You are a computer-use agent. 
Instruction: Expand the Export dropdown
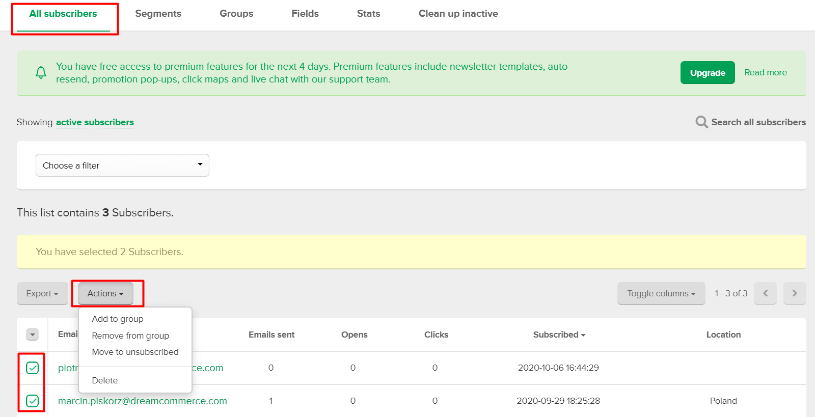(42, 293)
